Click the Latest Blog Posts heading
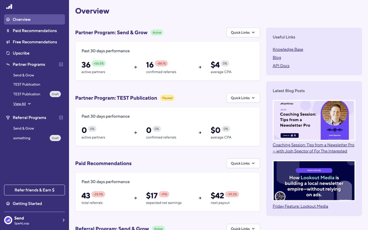This screenshot has height=230, width=368. tap(289, 91)
